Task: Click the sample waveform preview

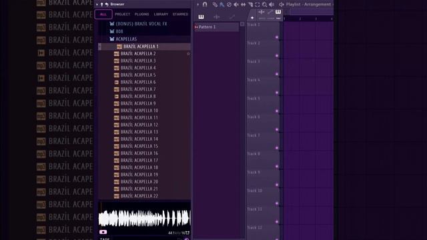Action: [x=144, y=218]
